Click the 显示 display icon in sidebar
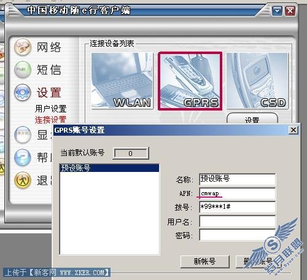 point(23,134)
